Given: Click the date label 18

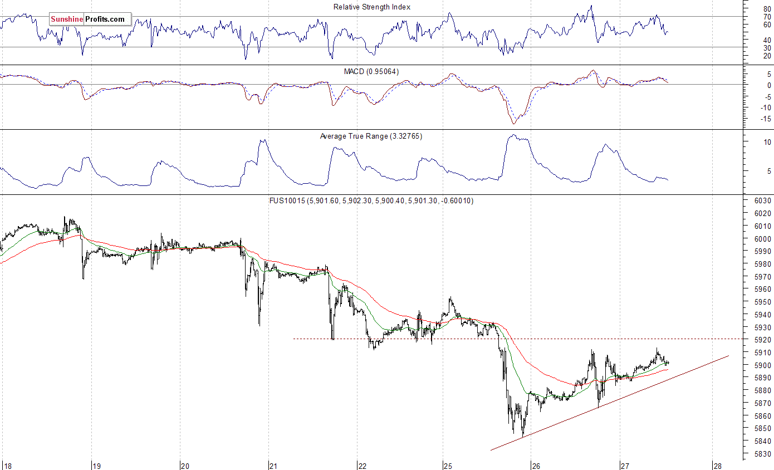Looking at the screenshot, I should click(7, 466).
